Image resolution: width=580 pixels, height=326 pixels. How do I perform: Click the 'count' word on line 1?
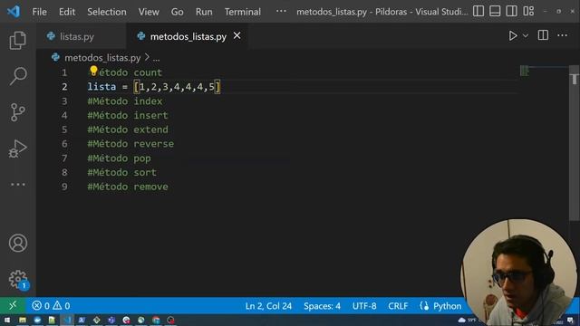point(148,72)
